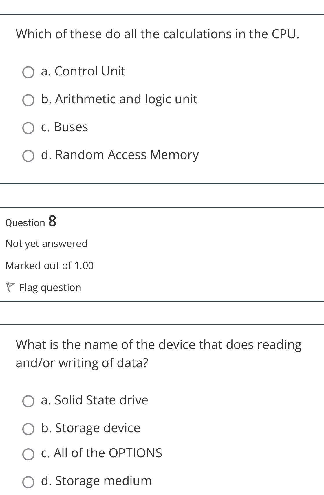Choose 'b. Storage device' option
The height and width of the screenshot is (495, 324).
click(x=28, y=429)
